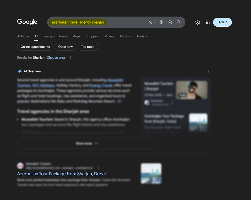The width and height of the screenshot is (251, 200).
Task: Expand the Tools dropdown
Action: 142,36
